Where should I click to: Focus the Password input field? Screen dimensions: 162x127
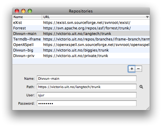click(87, 103)
